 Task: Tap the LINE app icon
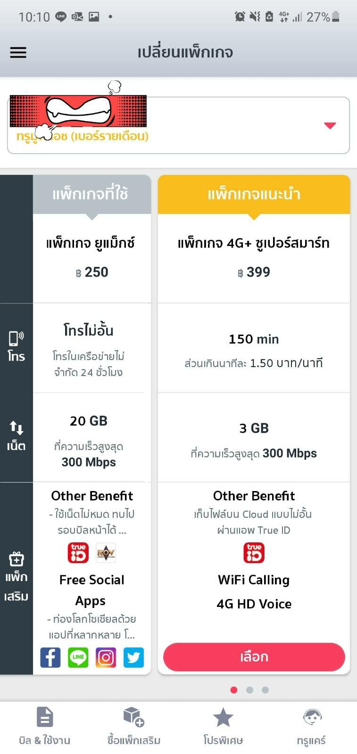(78, 657)
